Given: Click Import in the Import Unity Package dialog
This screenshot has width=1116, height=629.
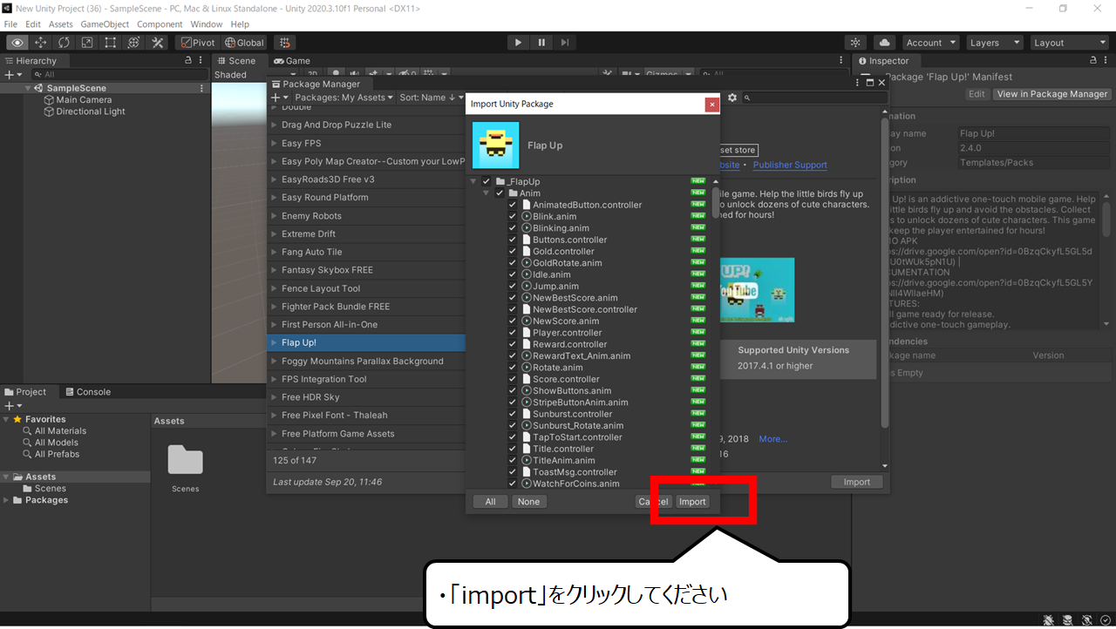Looking at the screenshot, I should pyautogui.click(x=692, y=502).
